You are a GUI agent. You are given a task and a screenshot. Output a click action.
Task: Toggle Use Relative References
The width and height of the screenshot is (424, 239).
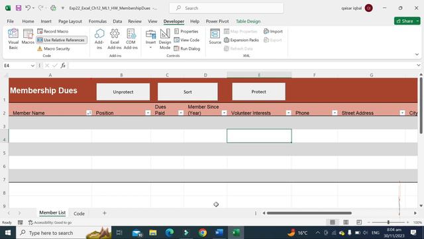point(62,40)
